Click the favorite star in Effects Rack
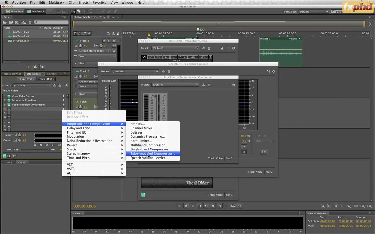The height and width of the screenshot is (234, 375). [66, 85]
